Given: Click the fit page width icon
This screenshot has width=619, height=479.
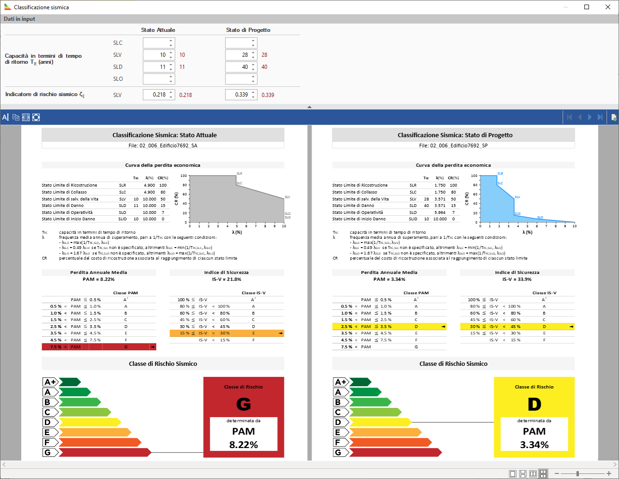Looking at the screenshot, I should coord(26,117).
